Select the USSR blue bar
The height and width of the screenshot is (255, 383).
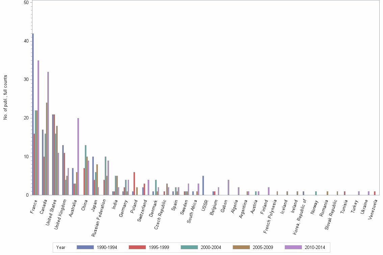point(203,186)
